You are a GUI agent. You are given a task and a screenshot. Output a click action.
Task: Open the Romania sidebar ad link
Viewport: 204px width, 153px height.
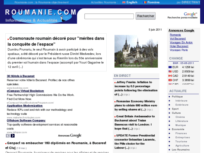coord(175,35)
